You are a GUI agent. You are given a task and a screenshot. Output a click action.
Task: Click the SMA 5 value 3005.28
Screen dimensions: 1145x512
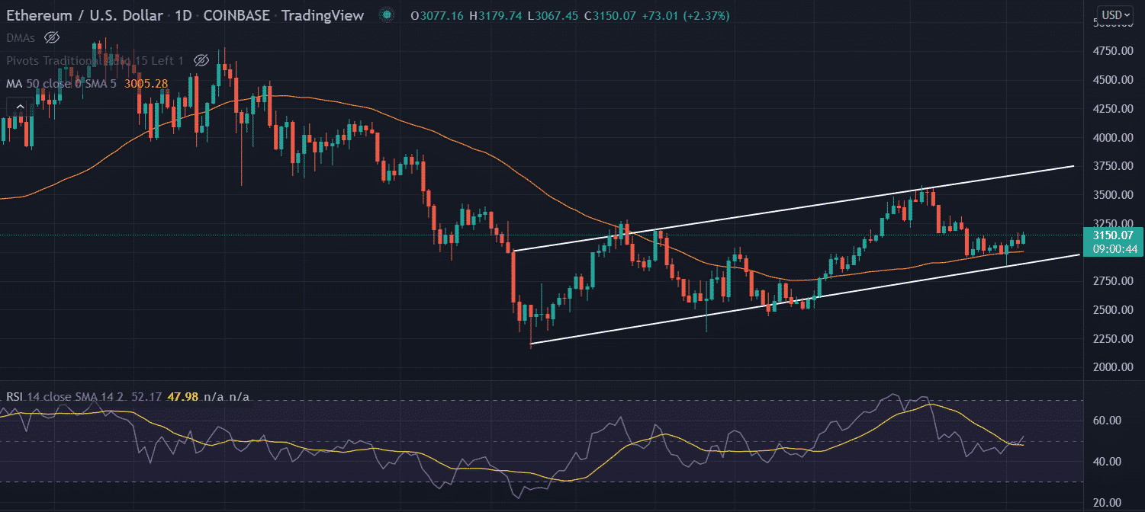146,84
